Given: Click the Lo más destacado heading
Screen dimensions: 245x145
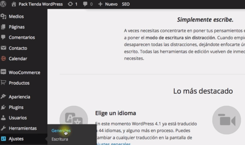Looking at the screenshot, I should point(203,91).
